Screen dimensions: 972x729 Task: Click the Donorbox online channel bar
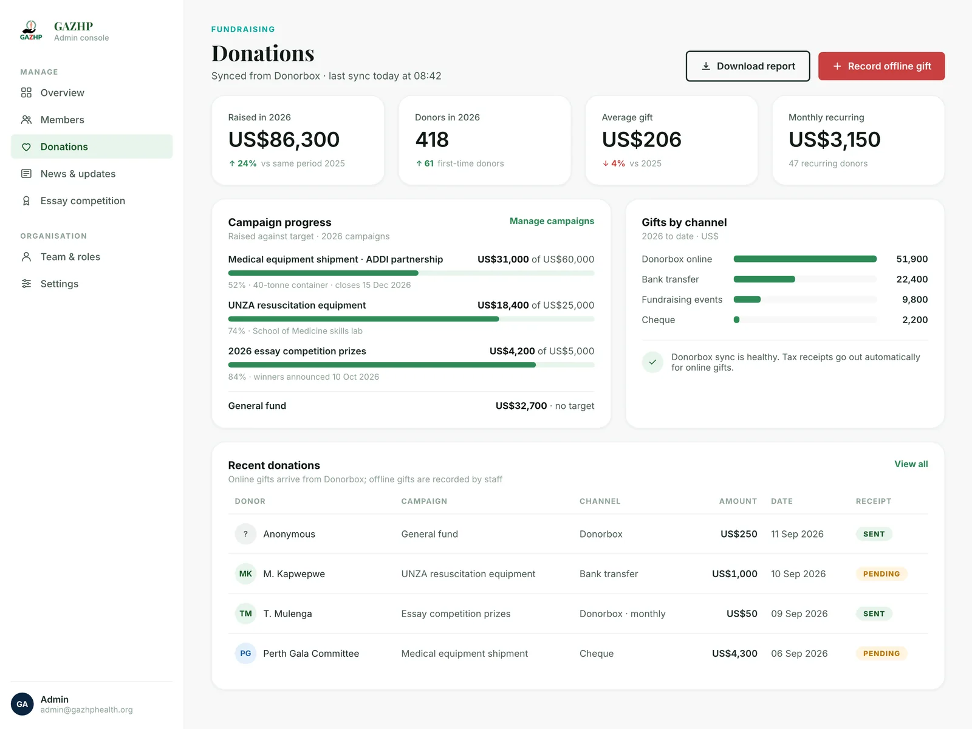[805, 259]
